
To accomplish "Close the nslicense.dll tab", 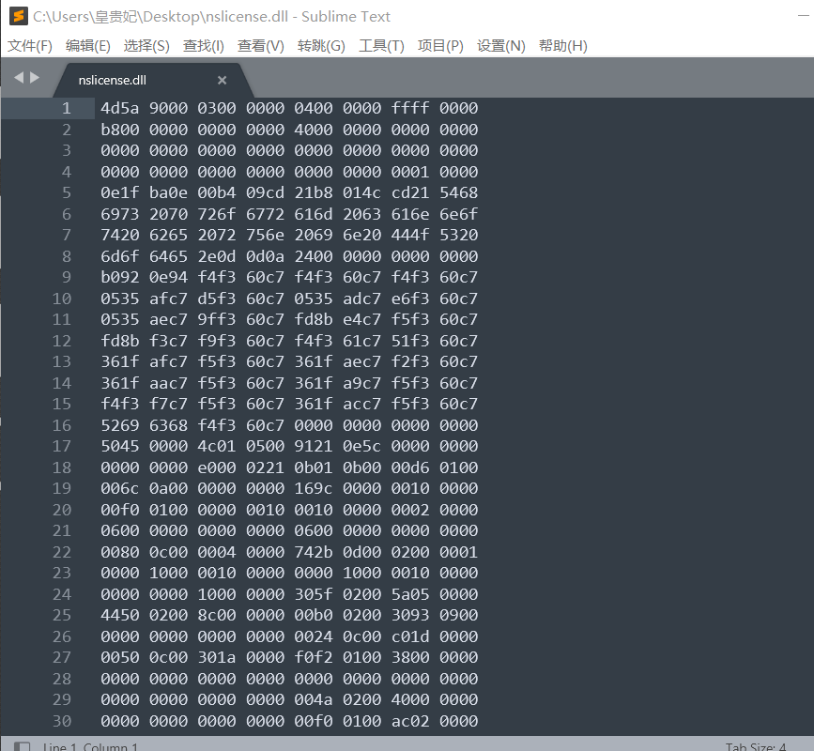I will (223, 80).
